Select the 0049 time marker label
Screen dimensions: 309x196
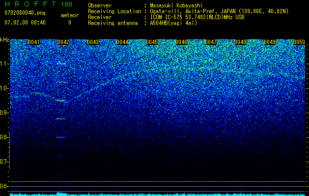tap(270, 42)
